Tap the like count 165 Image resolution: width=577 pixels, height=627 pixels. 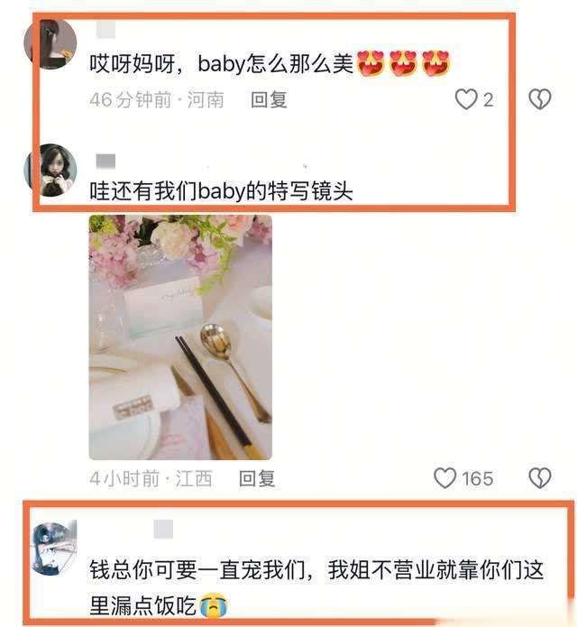(x=477, y=479)
